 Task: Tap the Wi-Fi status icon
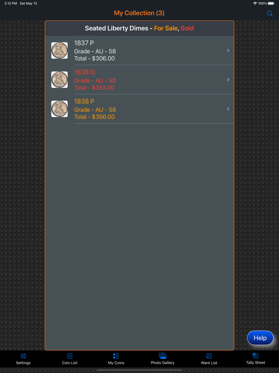pos(255,4)
